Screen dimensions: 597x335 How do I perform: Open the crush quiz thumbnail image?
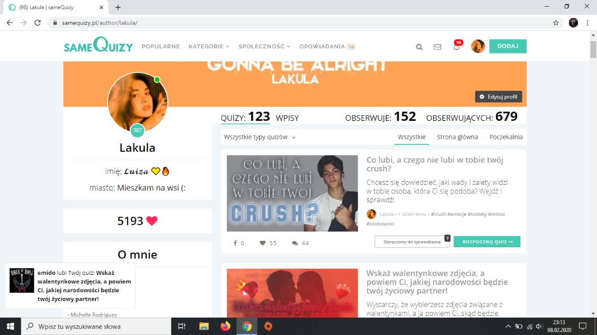tap(292, 193)
